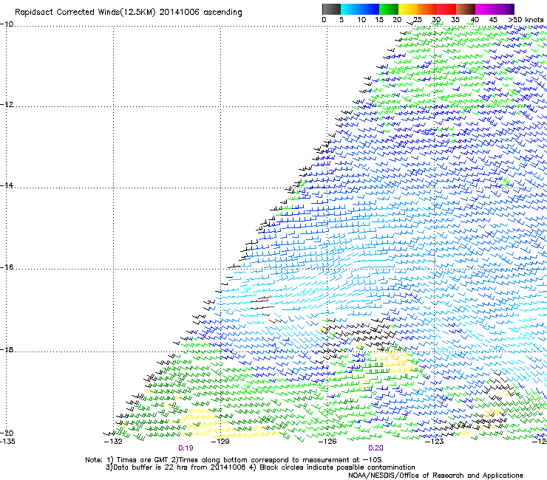547x480 pixels.
Task: Click the '-16' latitude axis label
Action: tap(7, 267)
